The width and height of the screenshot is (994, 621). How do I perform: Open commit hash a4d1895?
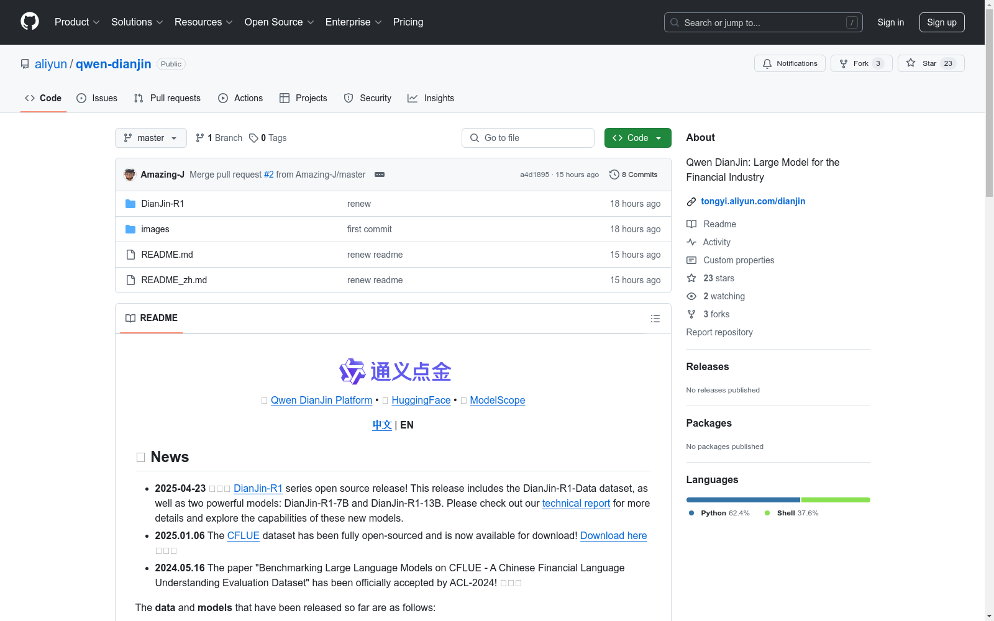[535, 175]
